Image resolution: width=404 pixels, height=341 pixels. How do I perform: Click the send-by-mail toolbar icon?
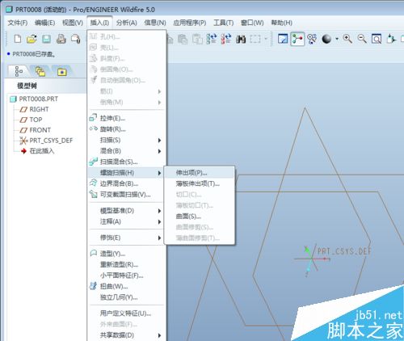tap(76, 39)
